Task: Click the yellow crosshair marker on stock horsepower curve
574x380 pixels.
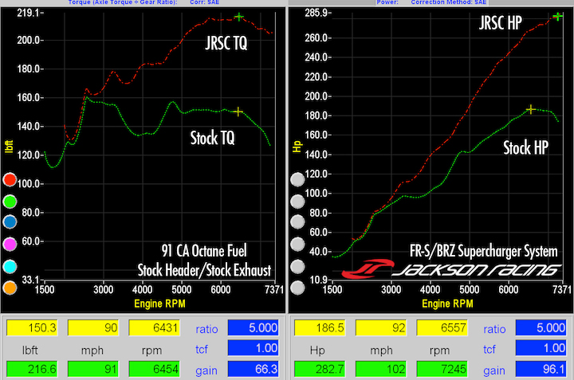Action: (531, 109)
